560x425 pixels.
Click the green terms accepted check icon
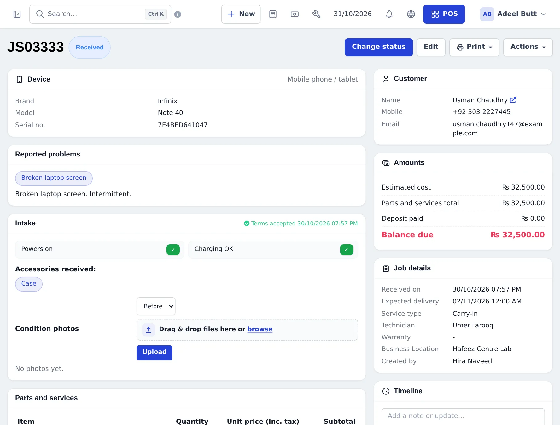point(247,223)
